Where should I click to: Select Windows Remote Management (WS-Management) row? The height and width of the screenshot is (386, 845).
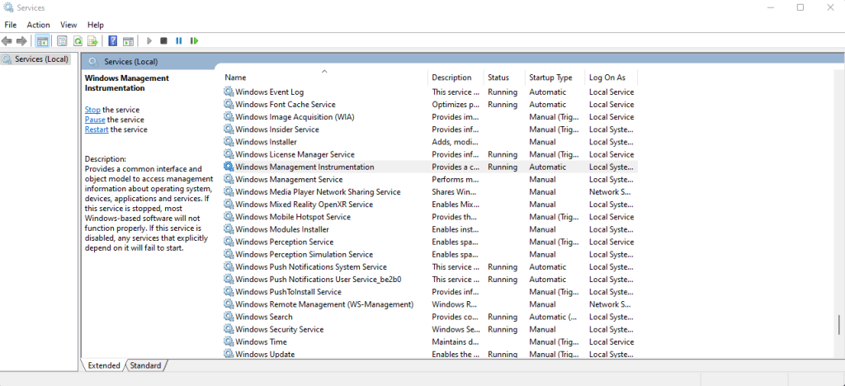430,304
